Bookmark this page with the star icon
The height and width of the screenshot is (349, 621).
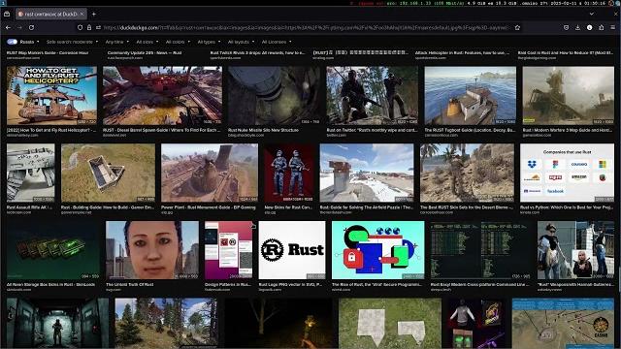coord(517,28)
